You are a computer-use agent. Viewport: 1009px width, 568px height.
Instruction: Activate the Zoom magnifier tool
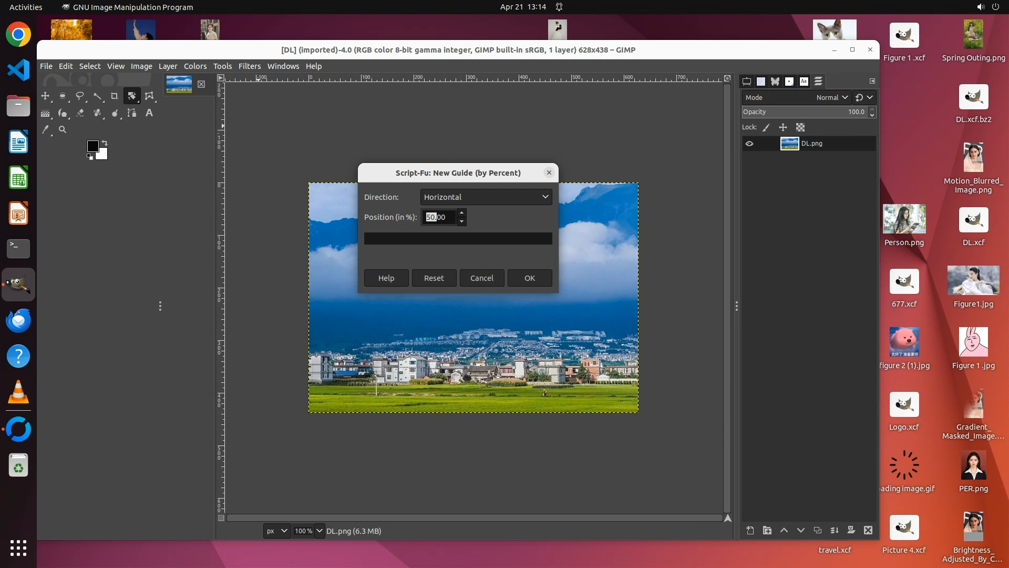pos(63,129)
